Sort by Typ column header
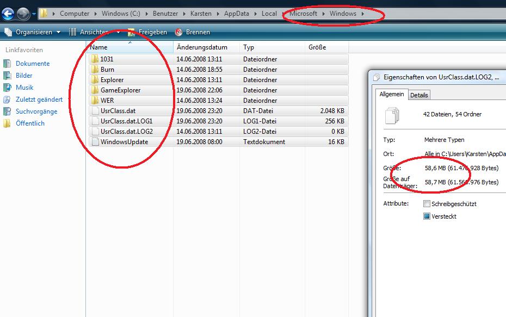The width and height of the screenshot is (506, 317). (x=272, y=47)
